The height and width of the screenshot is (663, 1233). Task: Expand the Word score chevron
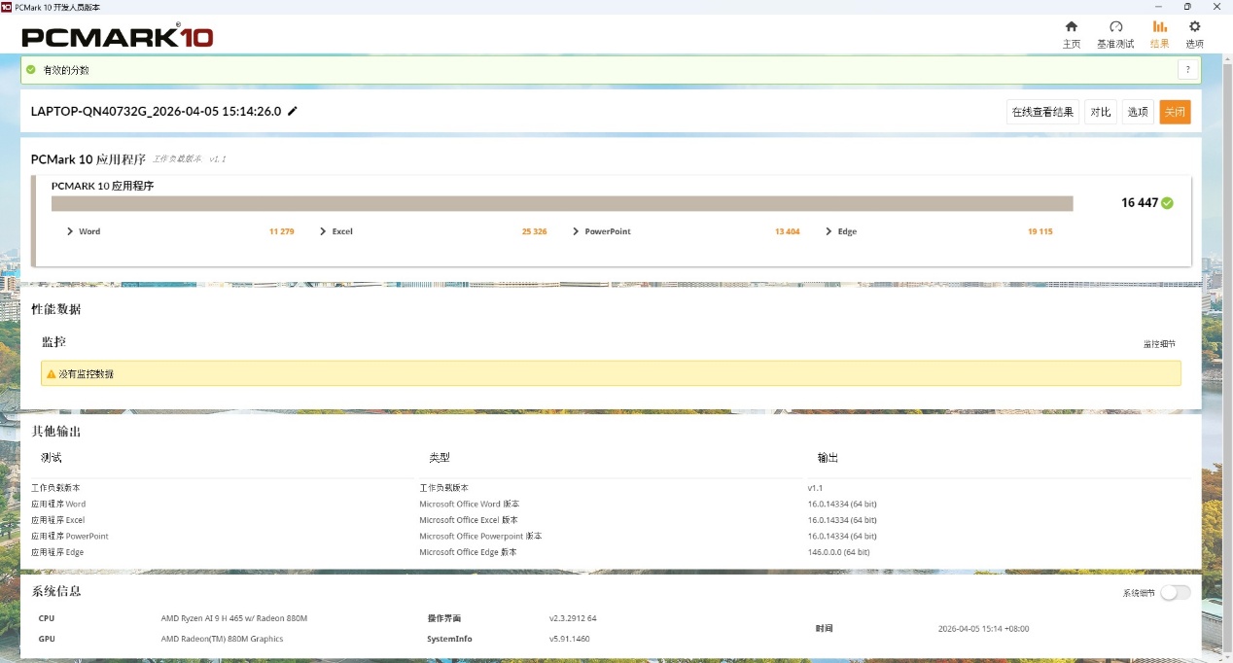pyautogui.click(x=70, y=231)
